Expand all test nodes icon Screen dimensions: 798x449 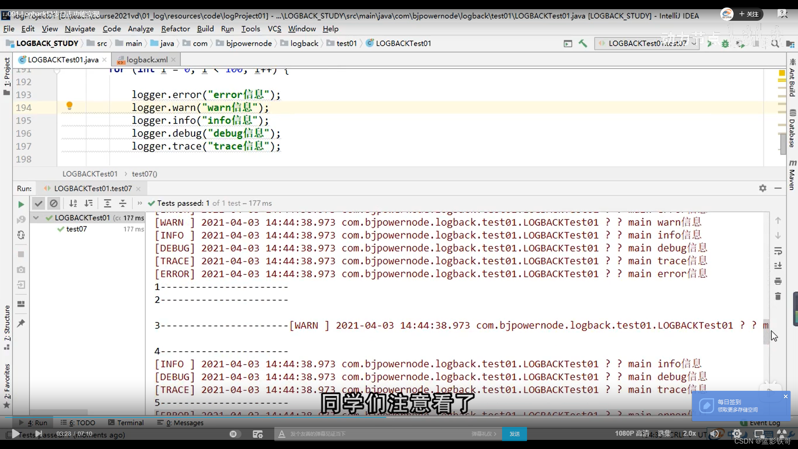tap(107, 203)
